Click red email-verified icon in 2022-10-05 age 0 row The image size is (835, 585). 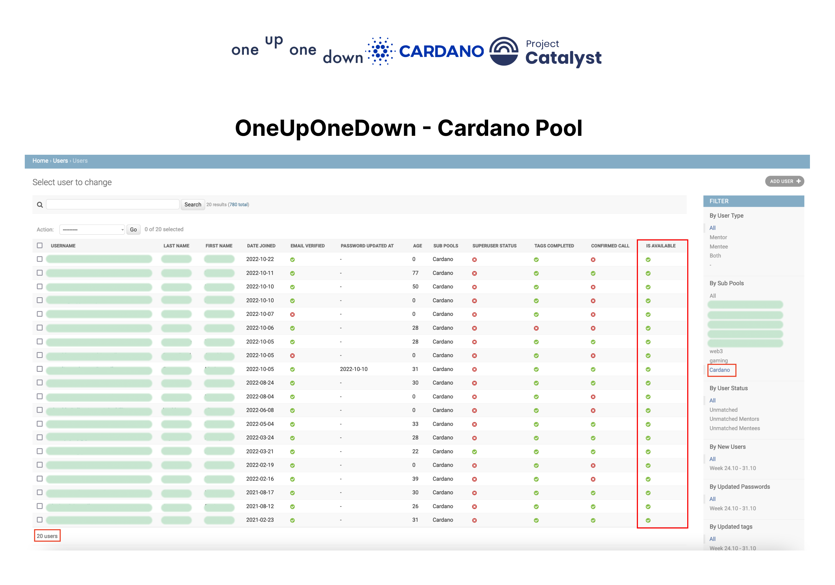(x=293, y=356)
